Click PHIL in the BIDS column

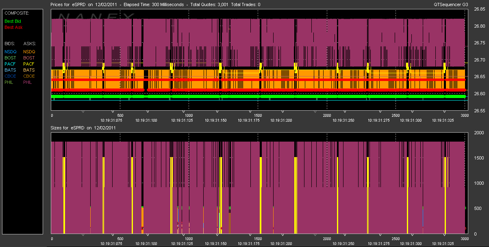(10, 82)
